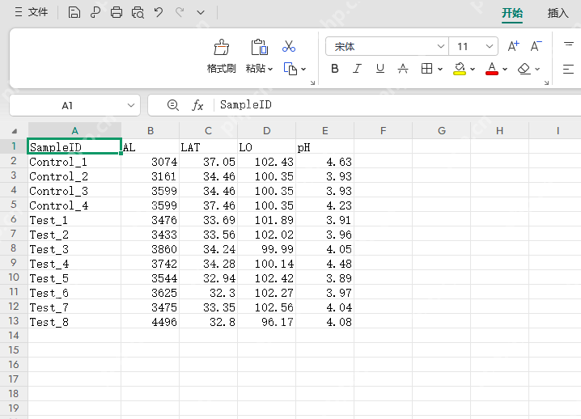581x419 pixels.
Task: Click the Print icon
Action: coord(117,12)
